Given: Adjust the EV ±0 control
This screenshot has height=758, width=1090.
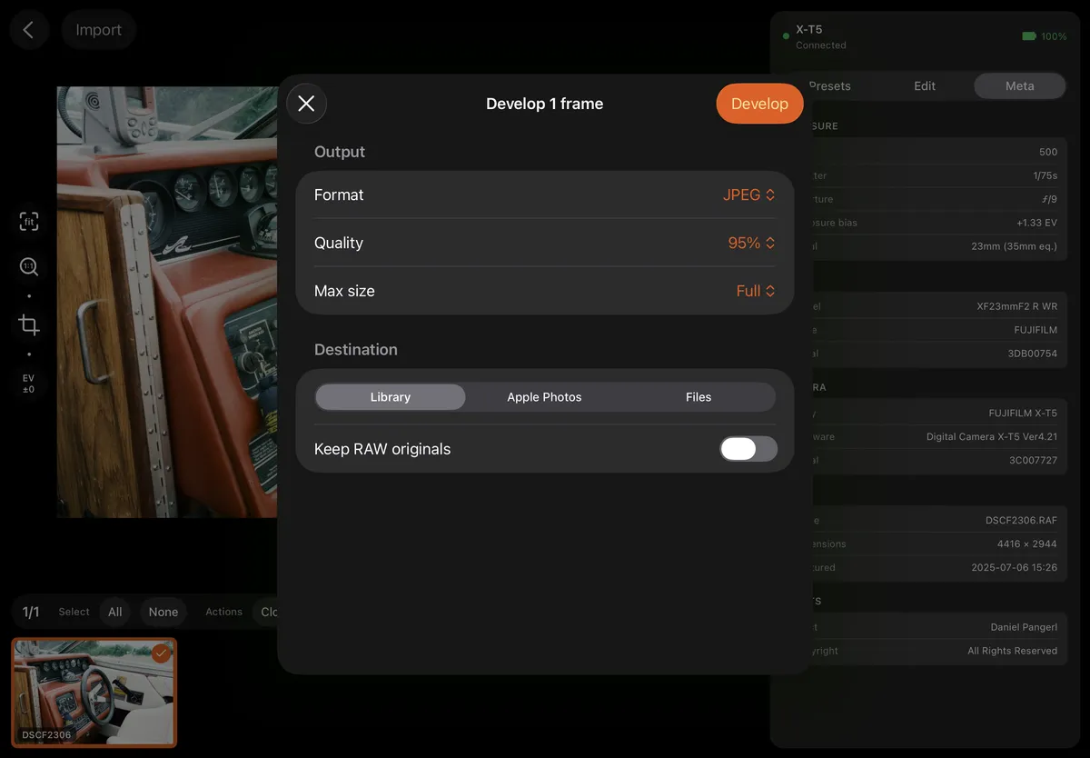Looking at the screenshot, I should 29,384.
